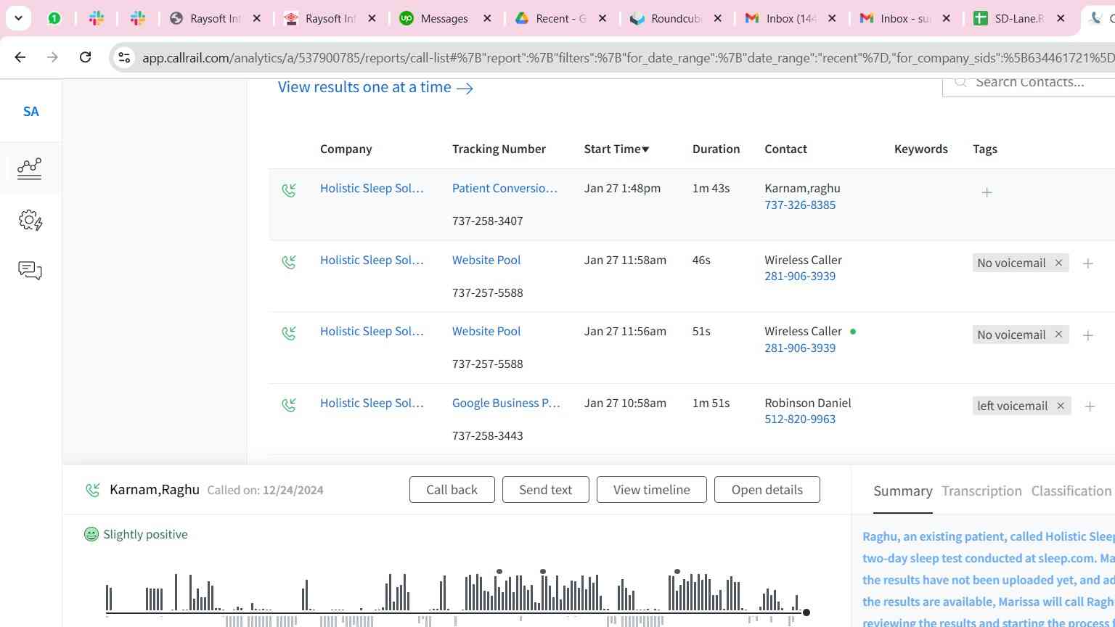Click the 1m 43s duration cell

(x=711, y=188)
